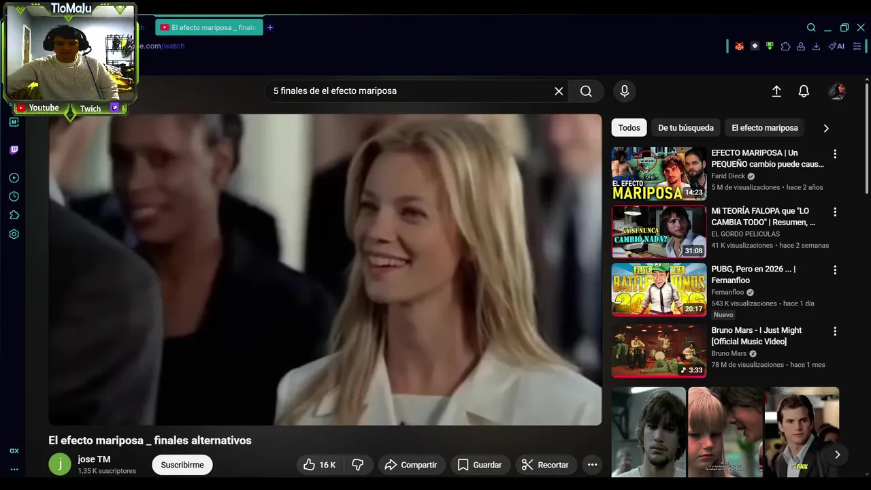Open the GX Control sidebar icon
The height and width of the screenshot is (490, 871).
(x=14, y=451)
